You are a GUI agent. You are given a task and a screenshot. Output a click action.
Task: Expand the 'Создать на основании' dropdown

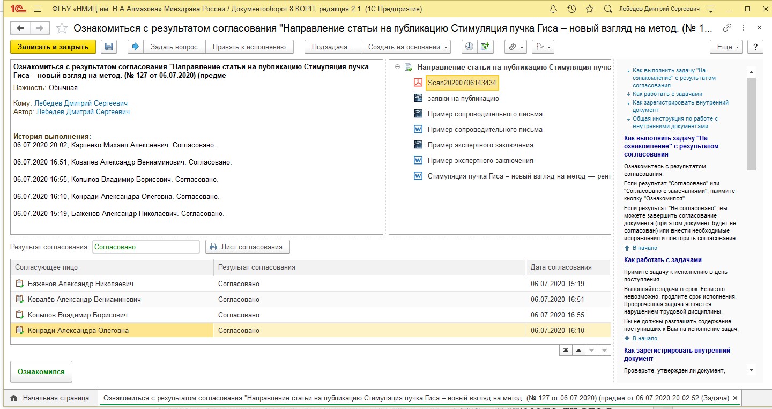coord(407,47)
